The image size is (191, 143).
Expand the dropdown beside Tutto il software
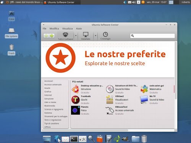(x=76, y=36)
